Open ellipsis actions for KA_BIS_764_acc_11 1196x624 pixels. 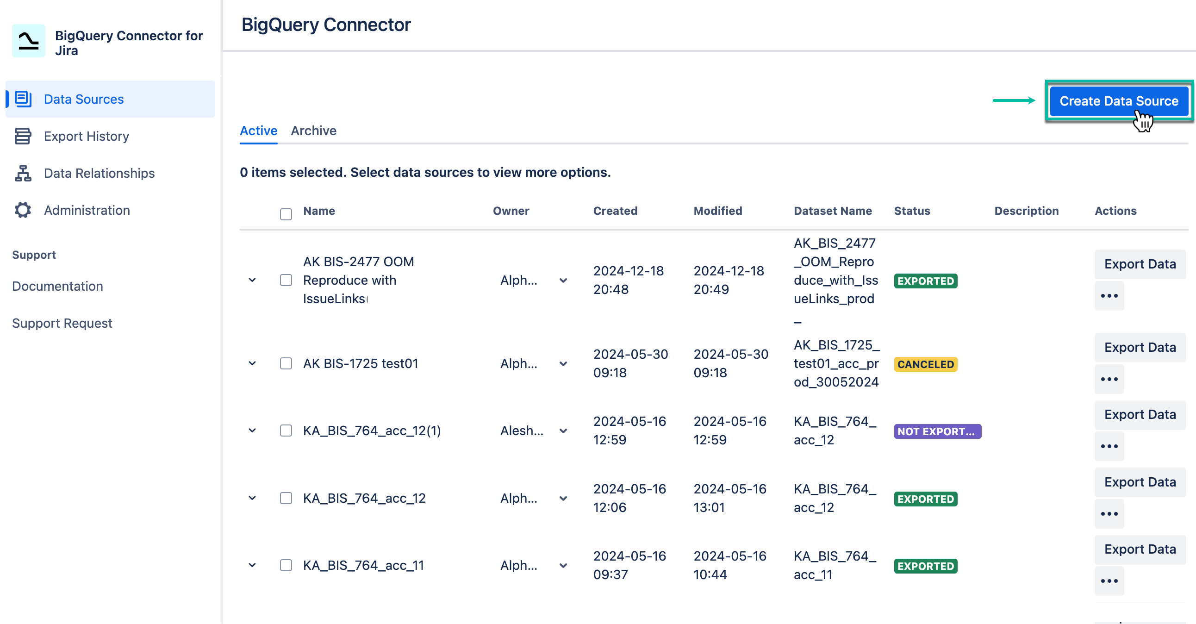tap(1109, 580)
